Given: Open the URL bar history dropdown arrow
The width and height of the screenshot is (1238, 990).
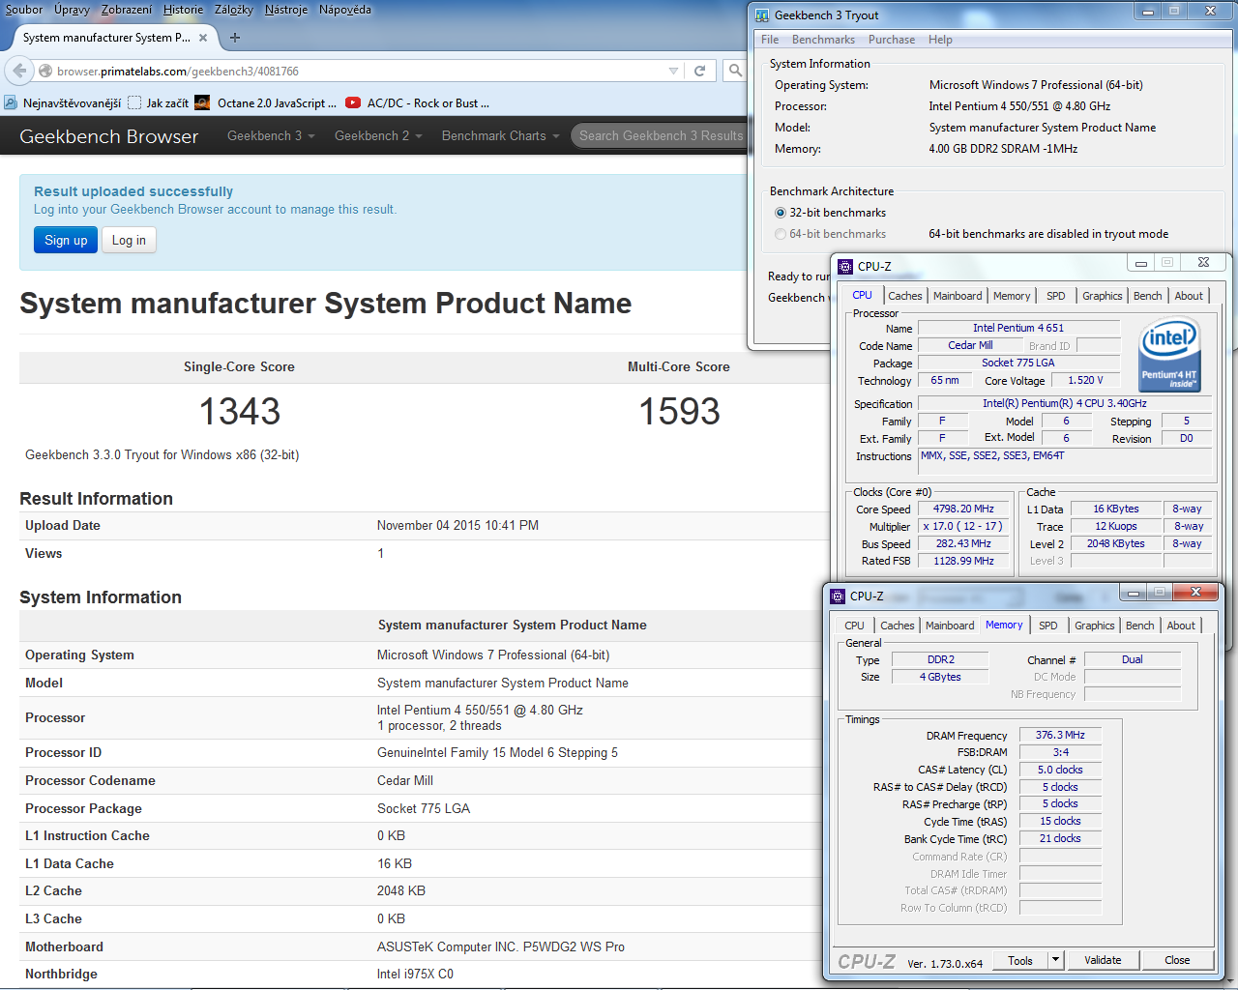Looking at the screenshot, I should point(673,71).
